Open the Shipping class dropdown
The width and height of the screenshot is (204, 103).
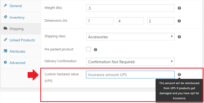point(130,37)
